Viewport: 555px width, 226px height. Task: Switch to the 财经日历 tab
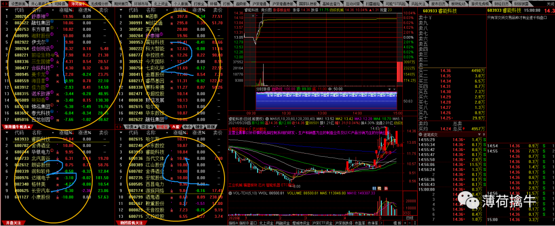[x=502, y=4]
